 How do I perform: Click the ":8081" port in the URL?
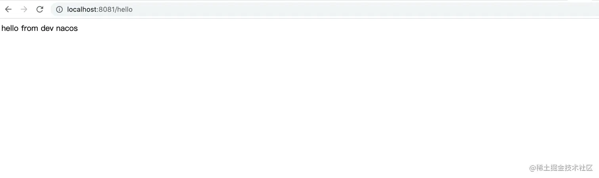click(105, 10)
